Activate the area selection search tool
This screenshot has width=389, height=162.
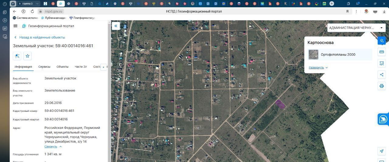coord(382,63)
